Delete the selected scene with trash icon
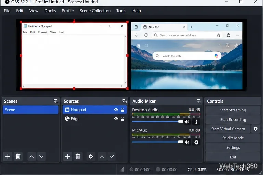 [18, 157]
